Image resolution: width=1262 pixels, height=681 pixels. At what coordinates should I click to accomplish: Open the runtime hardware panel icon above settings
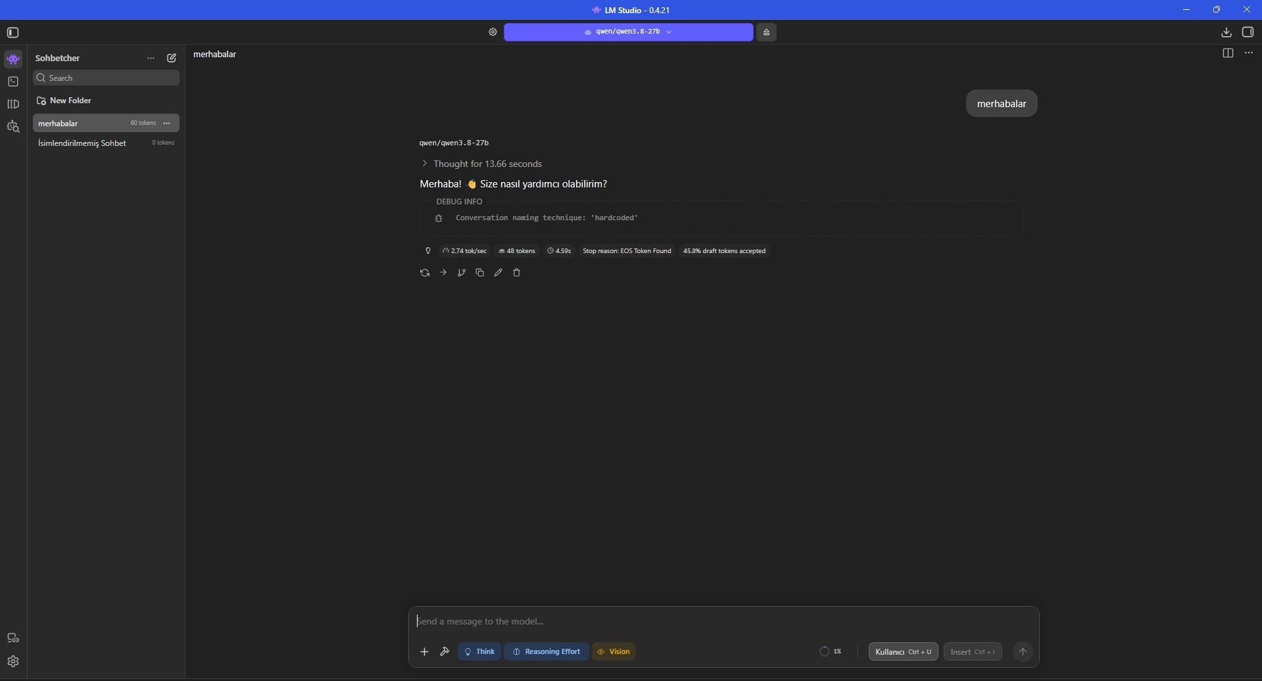coord(13,638)
